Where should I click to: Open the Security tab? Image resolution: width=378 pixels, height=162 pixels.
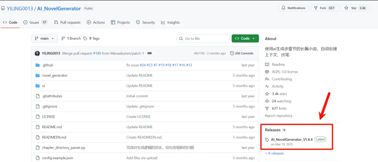pos(145,22)
